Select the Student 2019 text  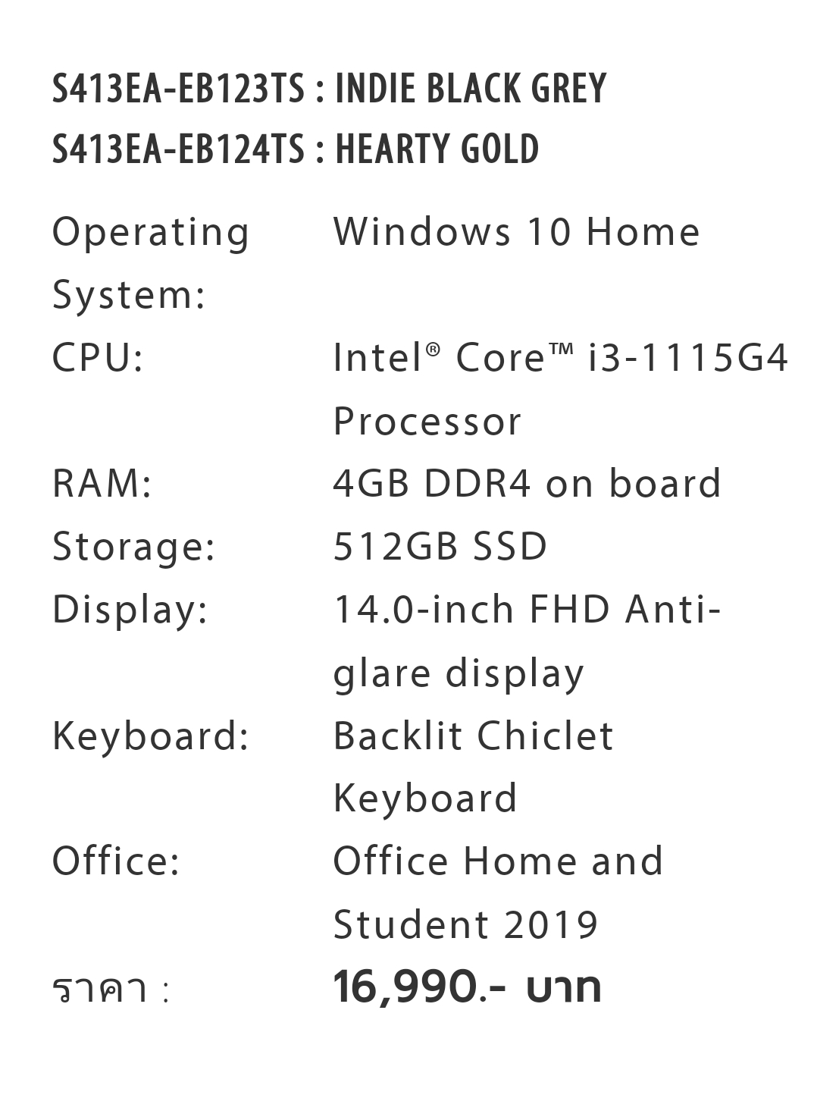click(x=466, y=924)
